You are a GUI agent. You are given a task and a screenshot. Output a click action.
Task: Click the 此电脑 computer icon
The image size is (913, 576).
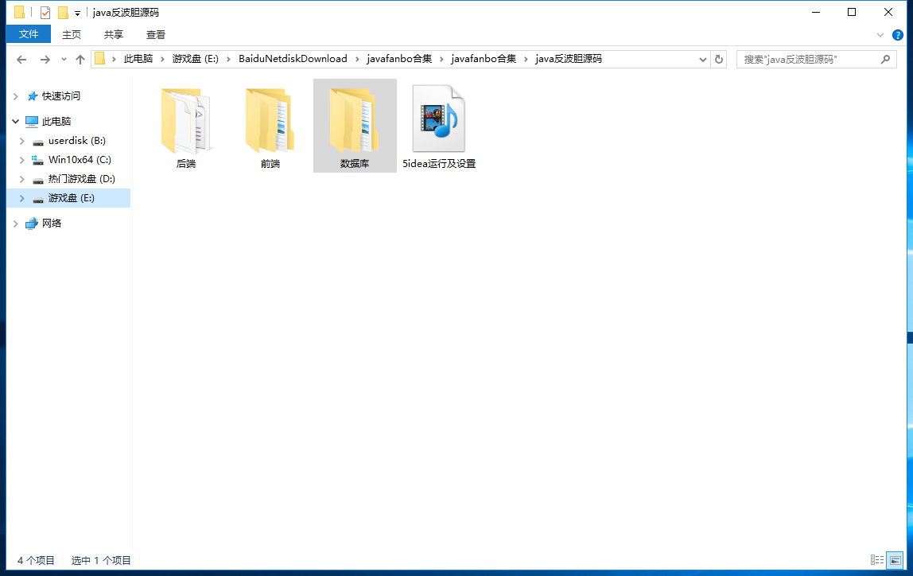[32, 121]
